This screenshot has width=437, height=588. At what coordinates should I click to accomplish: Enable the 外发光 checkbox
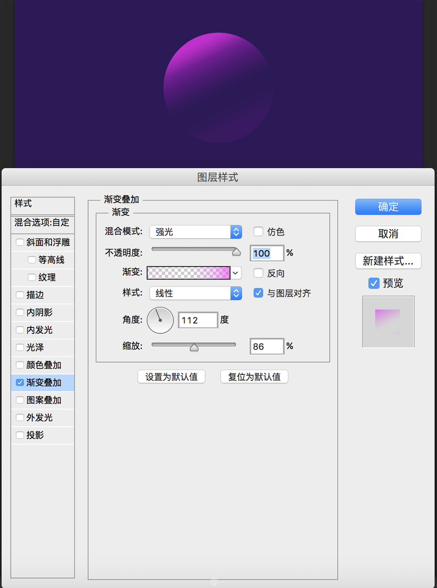click(x=20, y=417)
